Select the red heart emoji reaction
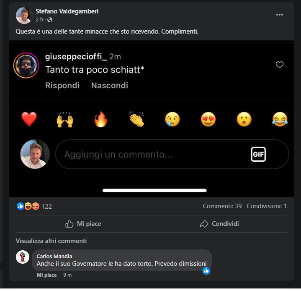This screenshot has width=301, height=291. (29, 120)
